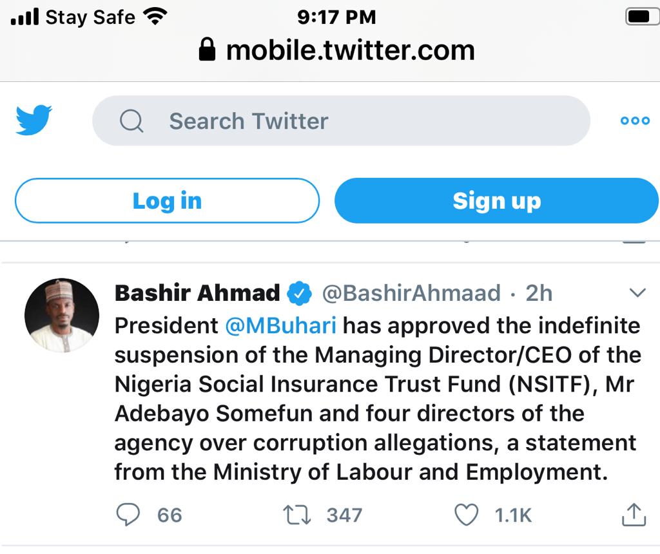Click the verified badge next to Bashir Ahmad

tap(300, 293)
